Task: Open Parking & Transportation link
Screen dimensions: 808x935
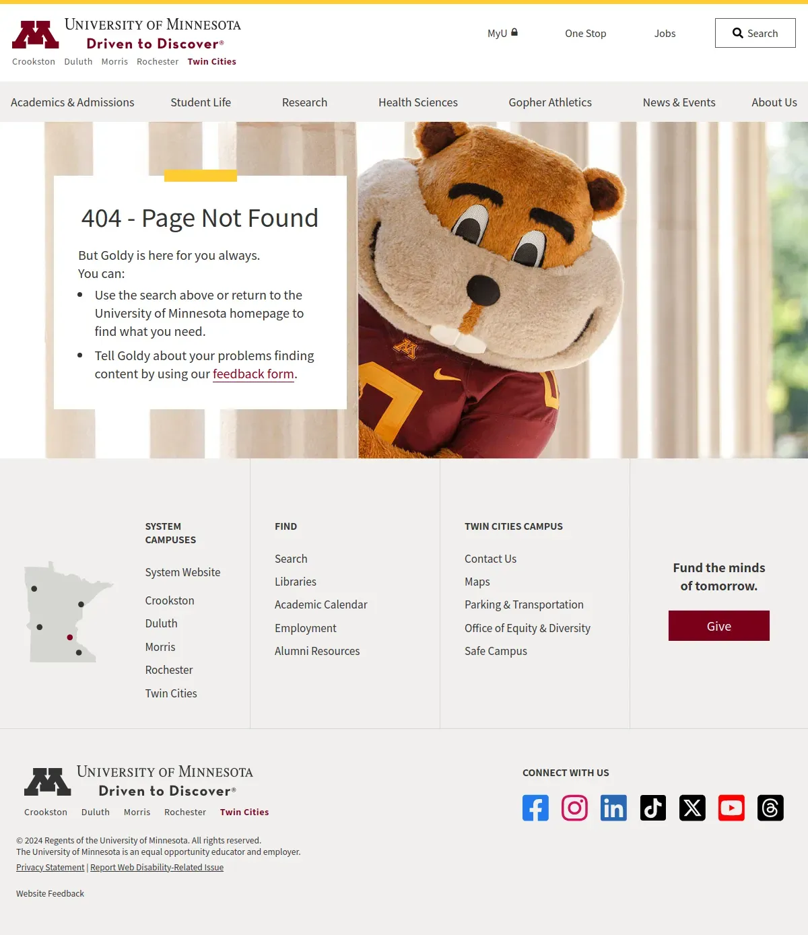Action: tap(524, 604)
